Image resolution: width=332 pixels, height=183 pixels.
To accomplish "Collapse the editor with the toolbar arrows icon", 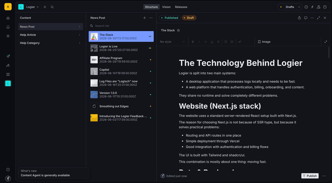I will click(326, 42).
